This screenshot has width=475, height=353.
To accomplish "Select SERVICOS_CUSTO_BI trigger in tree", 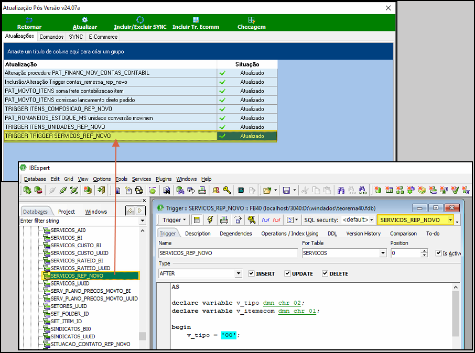I will (75, 245).
